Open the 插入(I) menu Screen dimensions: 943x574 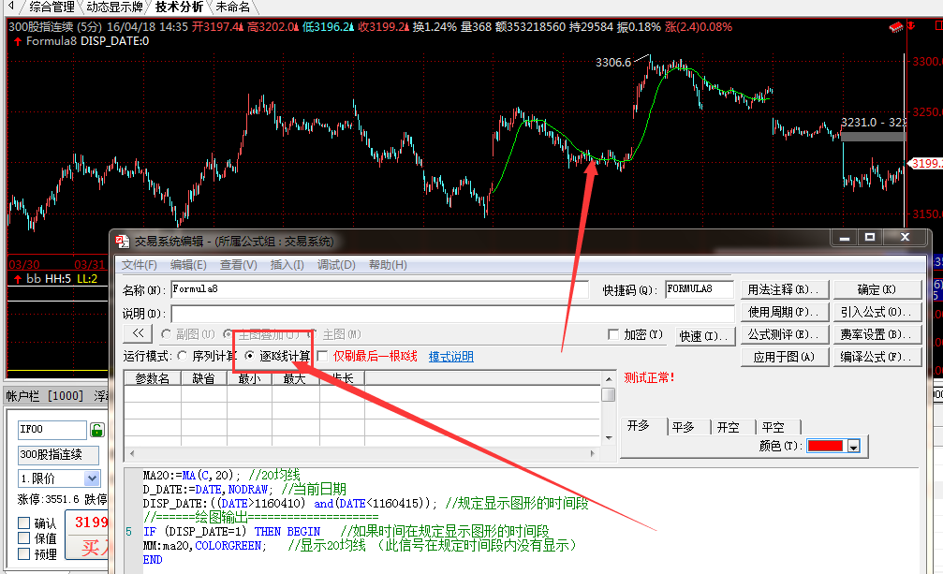(x=287, y=265)
